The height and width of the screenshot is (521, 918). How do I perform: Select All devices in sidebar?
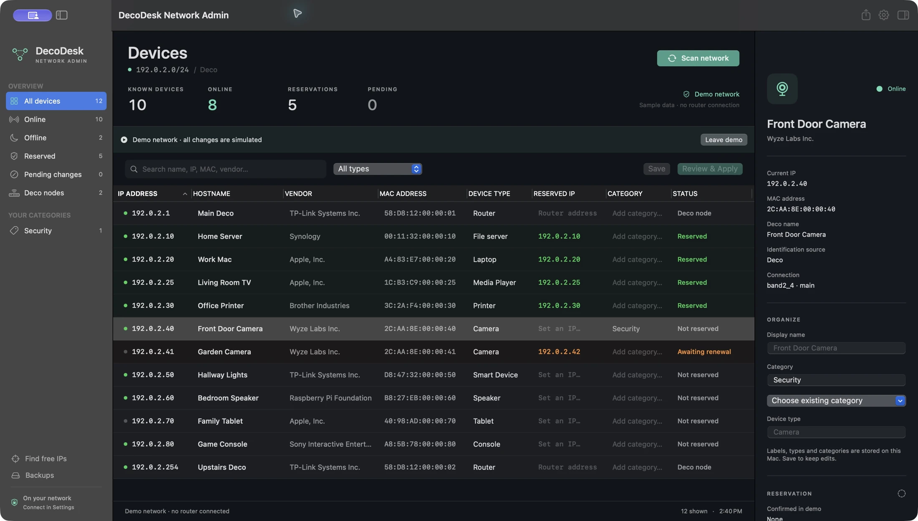[x=56, y=101]
